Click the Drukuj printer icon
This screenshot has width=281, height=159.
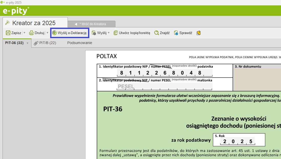pyautogui.click(x=31, y=33)
